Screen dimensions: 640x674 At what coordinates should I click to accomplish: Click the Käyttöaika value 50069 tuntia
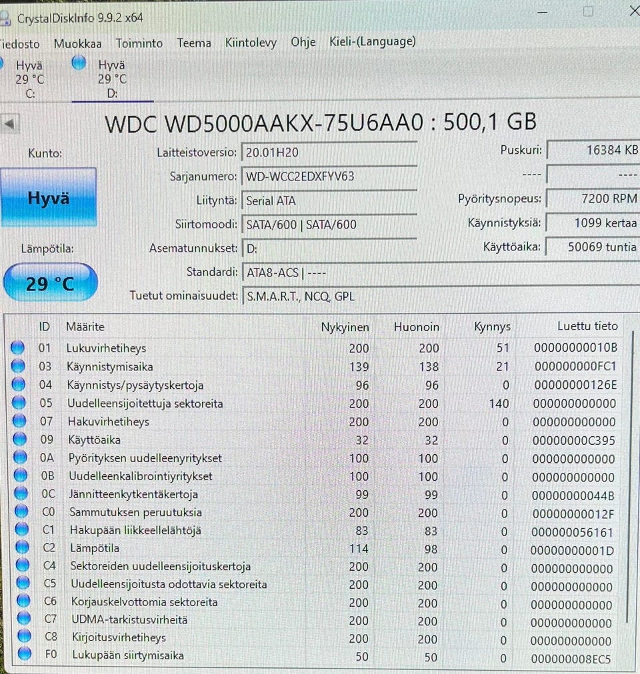coord(593,246)
